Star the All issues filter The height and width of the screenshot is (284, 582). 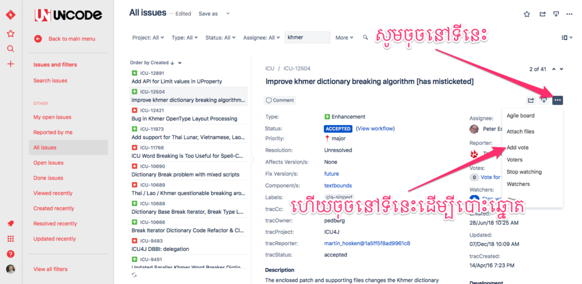point(527,14)
